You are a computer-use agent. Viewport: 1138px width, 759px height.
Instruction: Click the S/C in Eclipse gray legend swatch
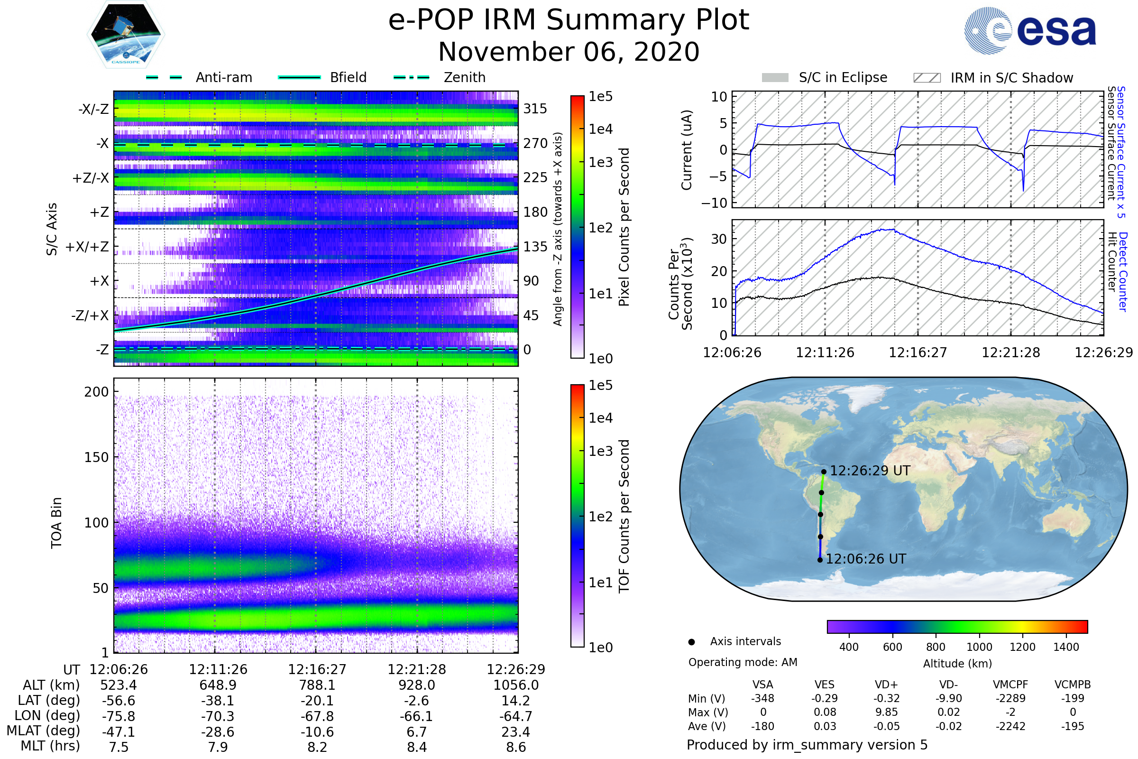(775, 78)
